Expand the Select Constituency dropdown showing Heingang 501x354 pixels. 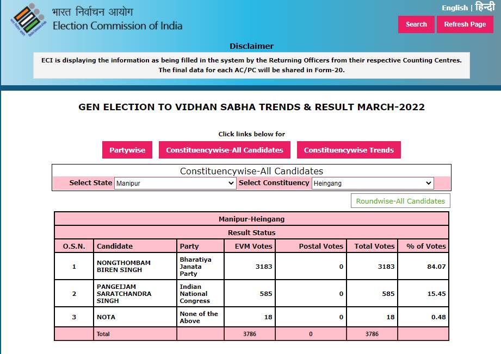373,183
